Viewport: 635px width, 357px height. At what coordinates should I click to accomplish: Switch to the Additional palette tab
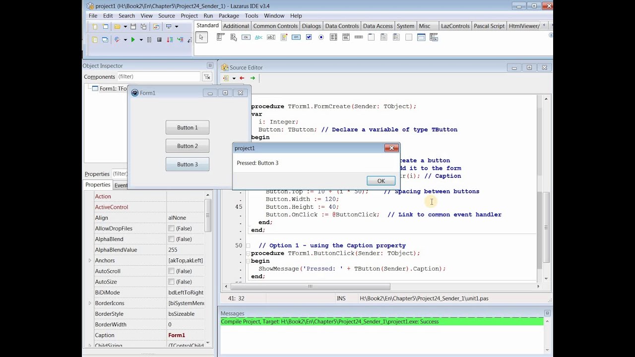pyautogui.click(x=236, y=26)
